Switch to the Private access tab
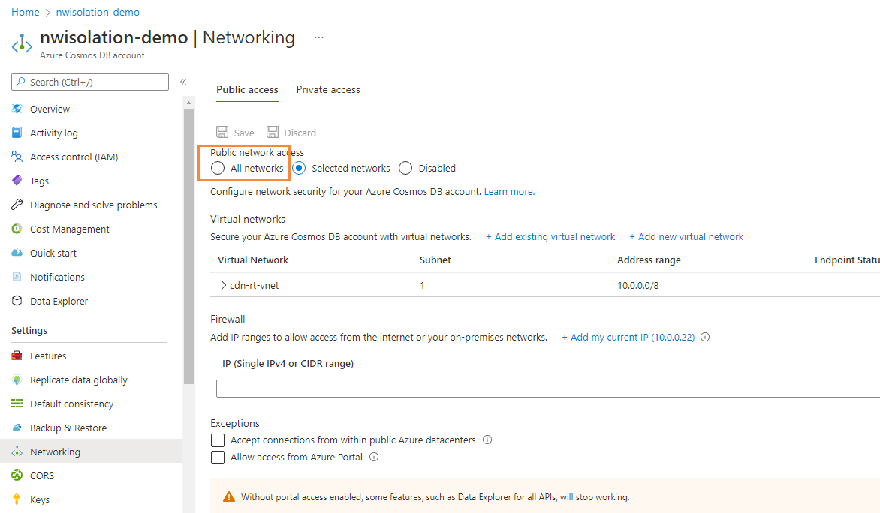Viewport: 880px width, 513px height. point(328,89)
